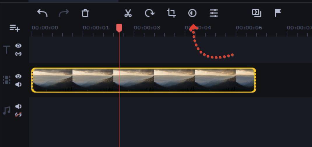Screen dimensions: 312x147
Task: Toggle visibility of the video track
Action: pyautogui.click(x=18, y=76)
